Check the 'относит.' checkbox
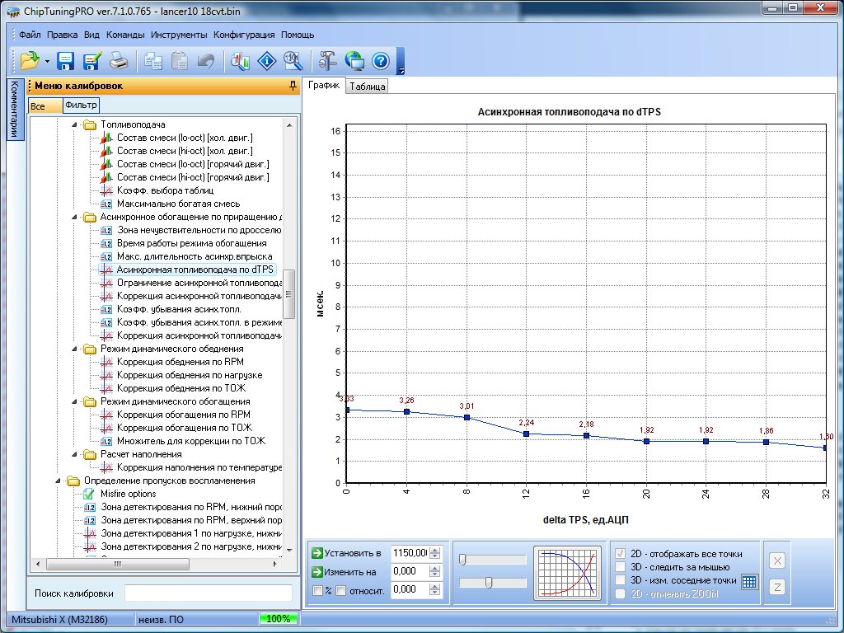 coord(341,590)
